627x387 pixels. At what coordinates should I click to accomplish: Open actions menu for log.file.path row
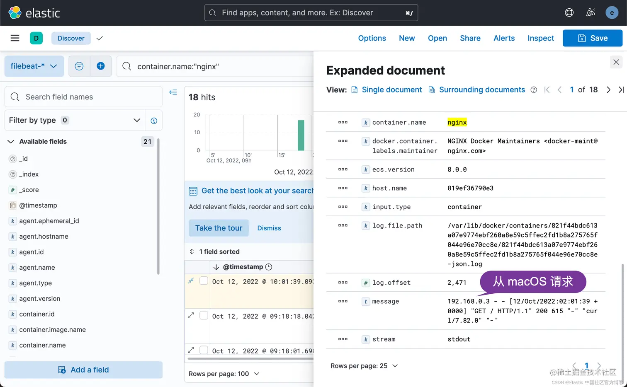pos(343,225)
